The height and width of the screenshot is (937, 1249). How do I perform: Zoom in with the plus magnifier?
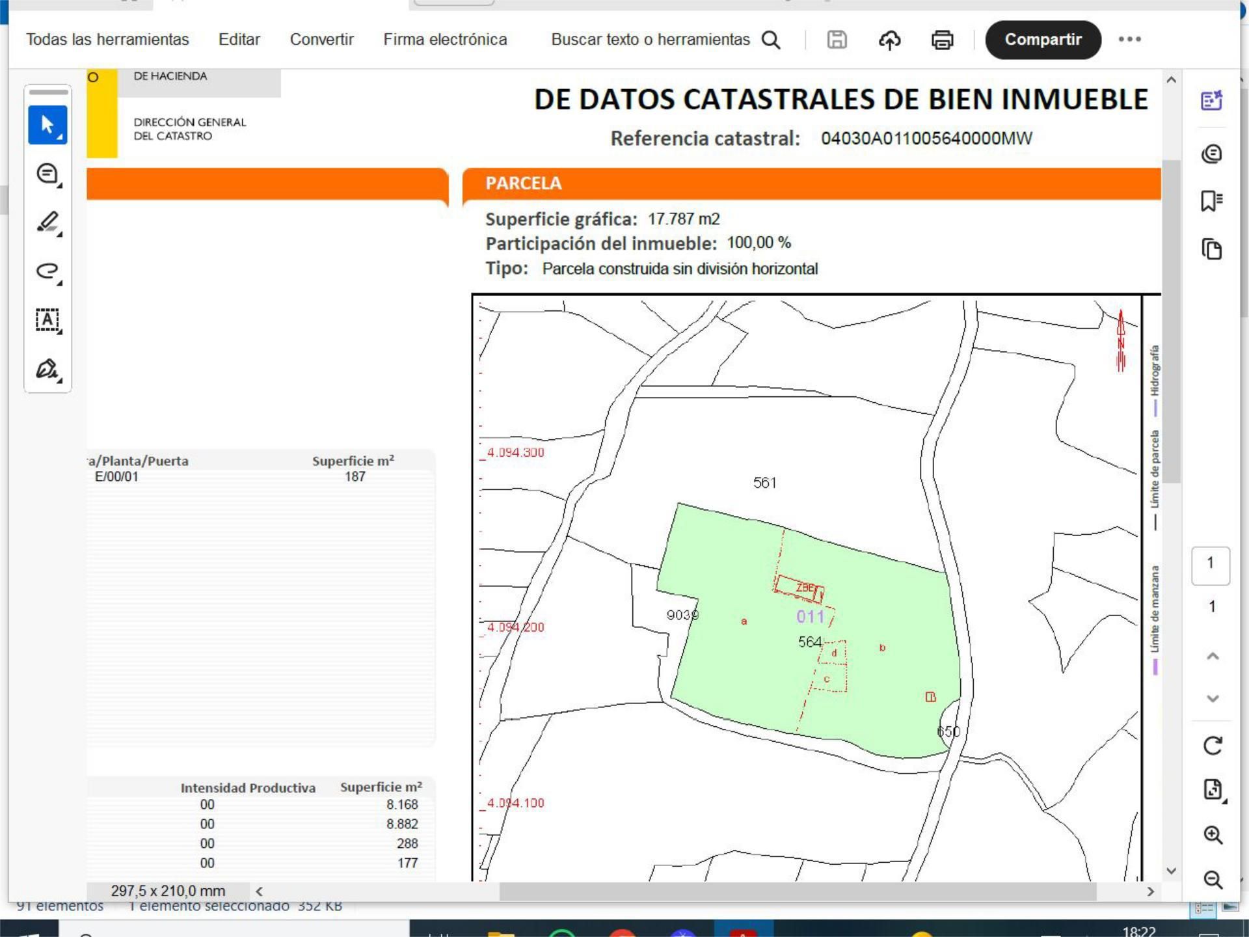point(1213,835)
